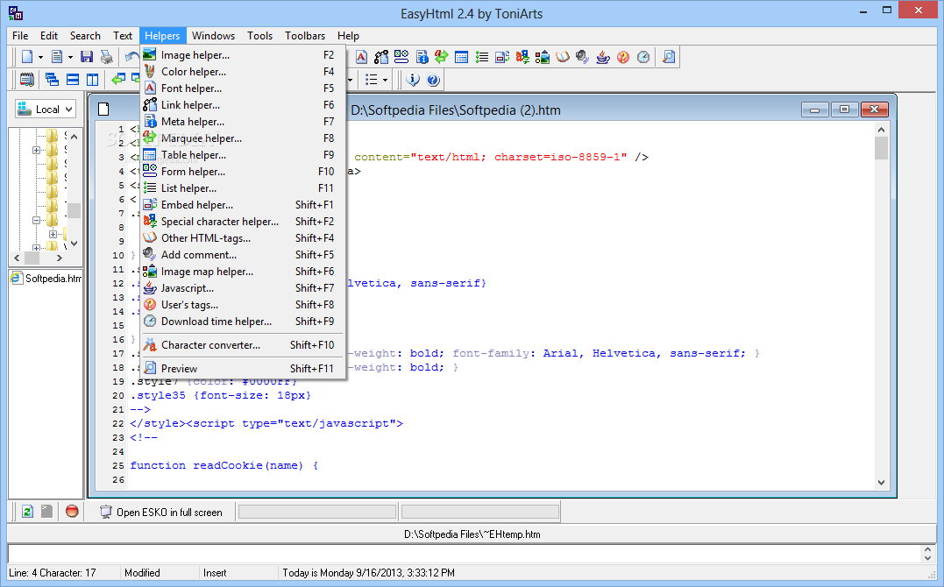
Task: Click the Print toolbar icon
Action: coord(107,57)
